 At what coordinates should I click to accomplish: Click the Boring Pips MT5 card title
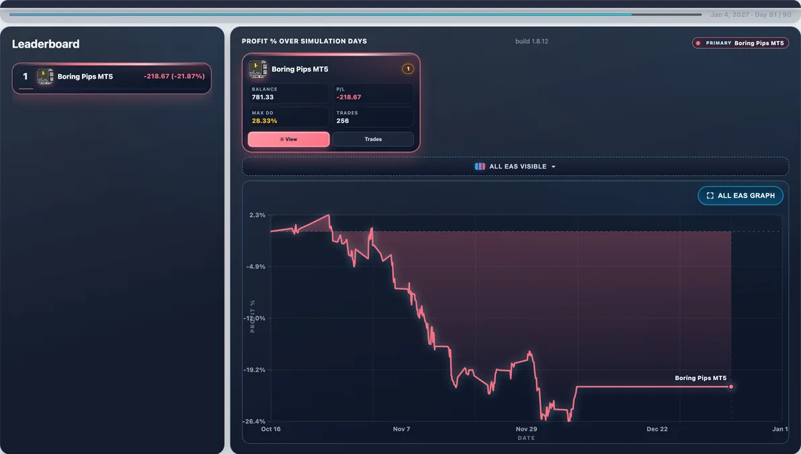click(x=300, y=69)
